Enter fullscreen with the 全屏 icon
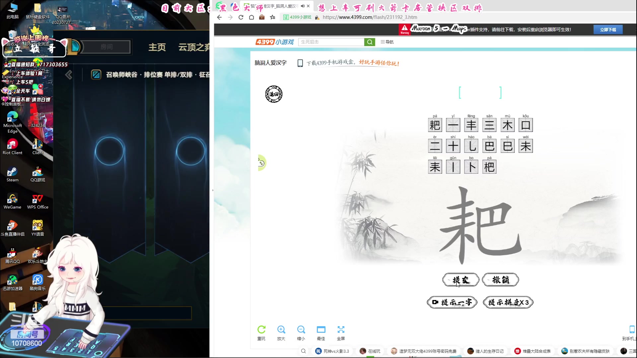Image resolution: width=637 pixels, height=358 pixels. [x=341, y=329]
